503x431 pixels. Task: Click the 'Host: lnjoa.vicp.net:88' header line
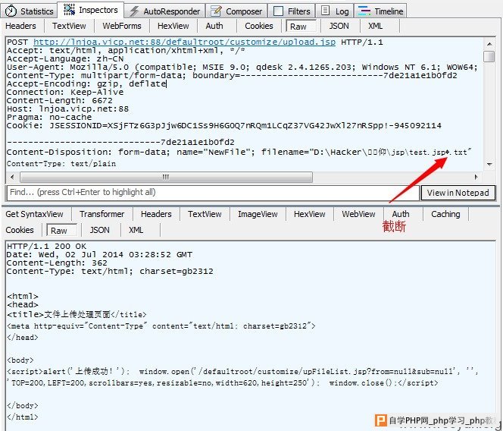click(x=67, y=109)
